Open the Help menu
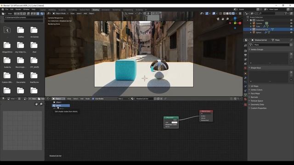Viewport: 294px width, 165px height. pos(34,9)
